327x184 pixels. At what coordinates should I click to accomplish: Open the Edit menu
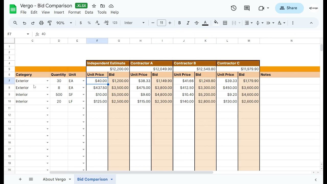click(x=34, y=12)
